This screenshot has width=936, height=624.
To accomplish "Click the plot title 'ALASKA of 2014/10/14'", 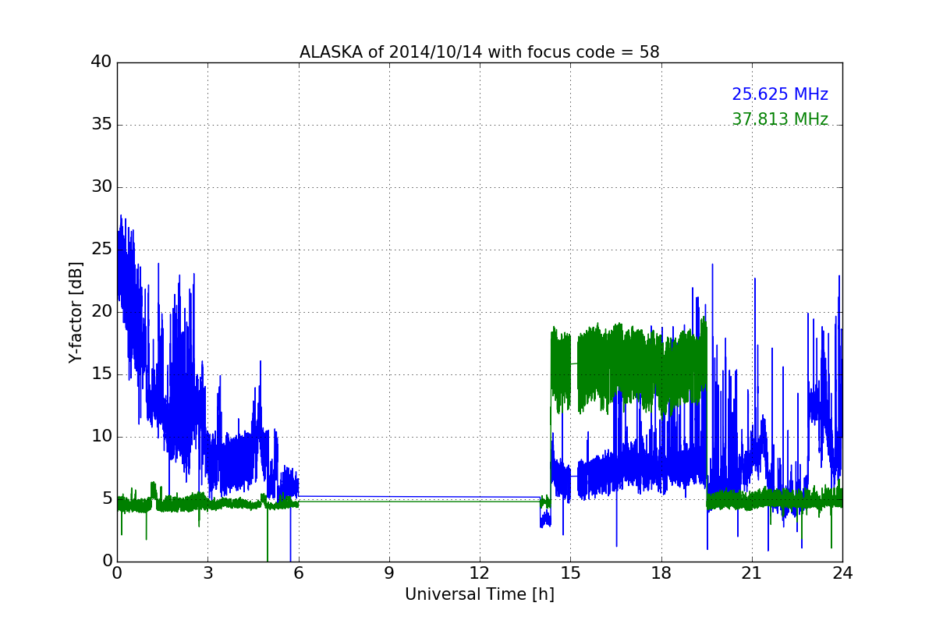I will pyautogui.click(x=479, y=52).
